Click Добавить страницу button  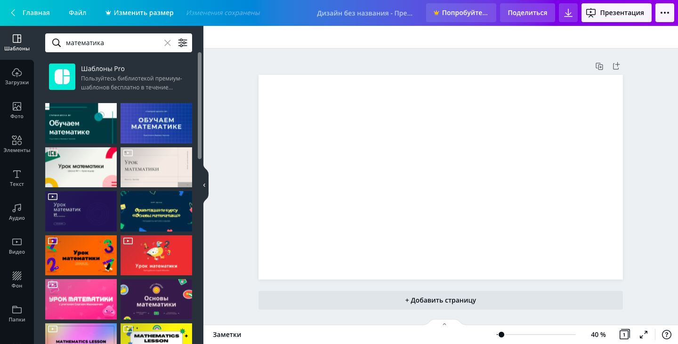tap(441, 300)
